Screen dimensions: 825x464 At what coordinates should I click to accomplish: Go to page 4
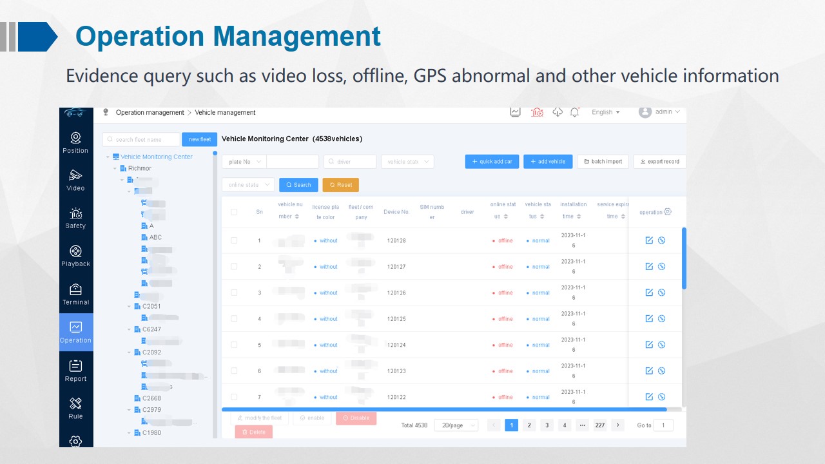click(x=565, y=425)
